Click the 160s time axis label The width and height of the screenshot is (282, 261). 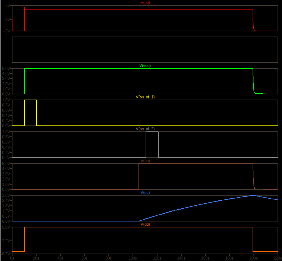pyautogui.click(x=205, y=258)
